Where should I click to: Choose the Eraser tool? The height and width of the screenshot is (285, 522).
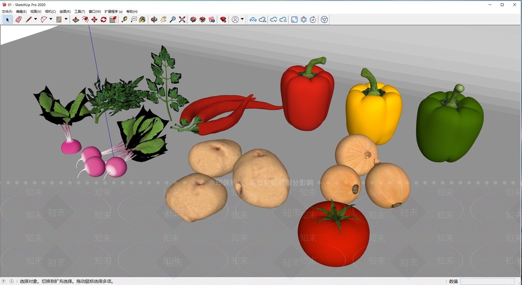click(x=19, y=20)
